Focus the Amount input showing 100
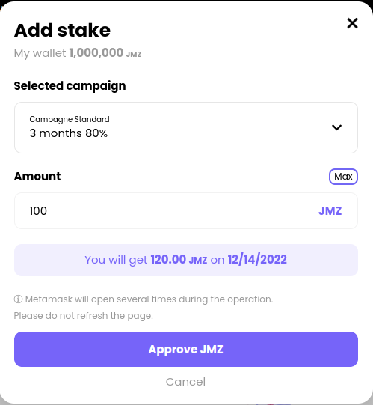Screen dimensions: 373x405 186,211
